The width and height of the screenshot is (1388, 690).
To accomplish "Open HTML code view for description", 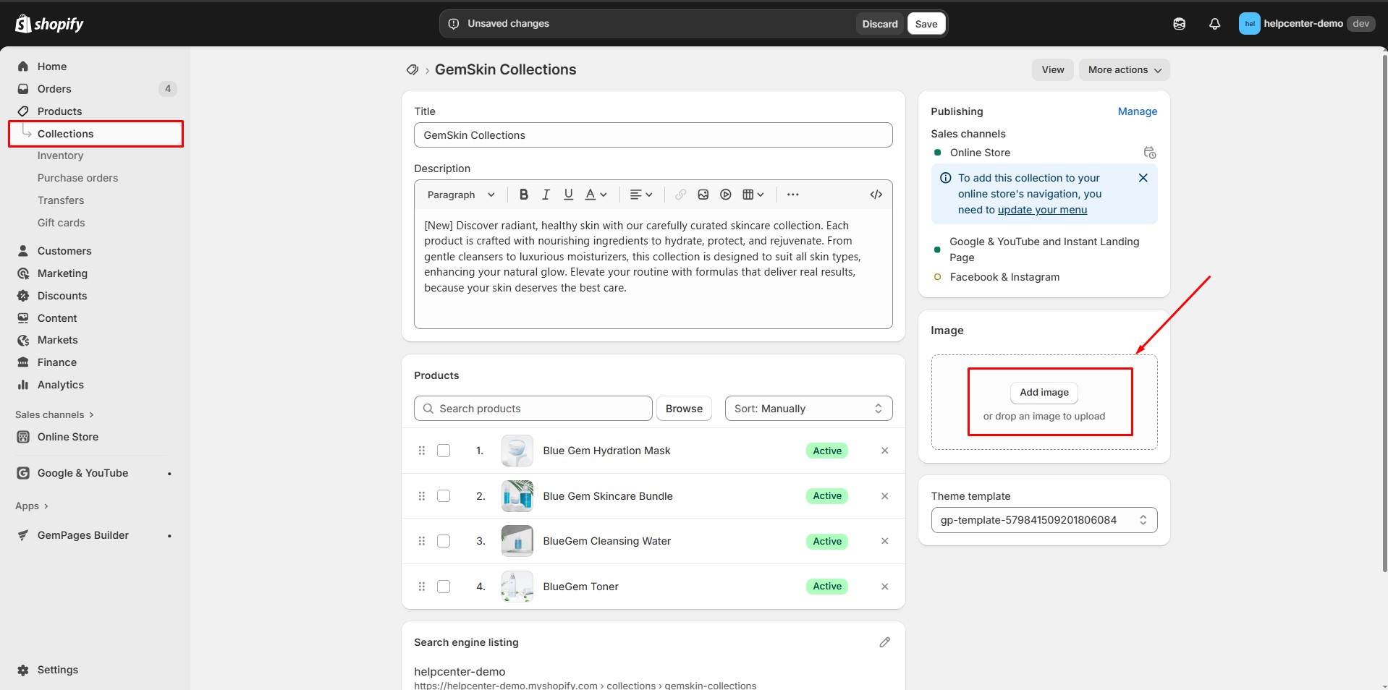I will 876,195.
